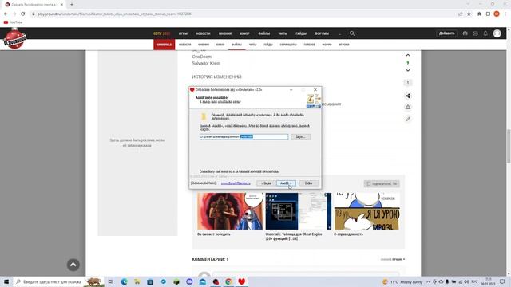
Task: Open File Explorer from the taskbar
Action: click(x=137, y=281)
